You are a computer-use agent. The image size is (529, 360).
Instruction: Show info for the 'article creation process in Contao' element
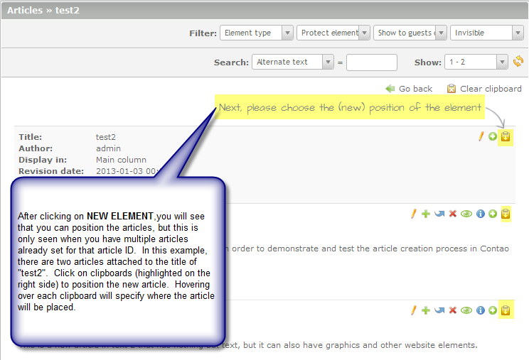click(481, 214)
